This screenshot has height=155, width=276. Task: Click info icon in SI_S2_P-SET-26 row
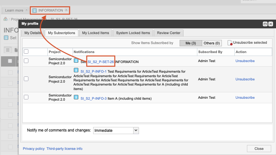tap(76, 60)
